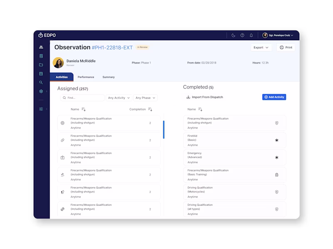
Task: Click the pill icon in second assigned row
Action: pos(62,140)
